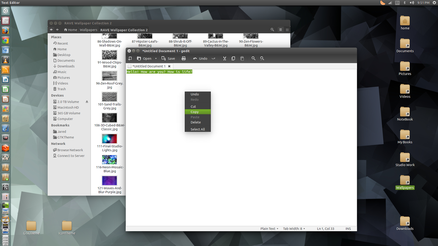This screenshot has width=438, height=246.
Task: Click RAVE Wallpaper Collection 2 path button
Action: pyautogui.click(x=124, y=30)
